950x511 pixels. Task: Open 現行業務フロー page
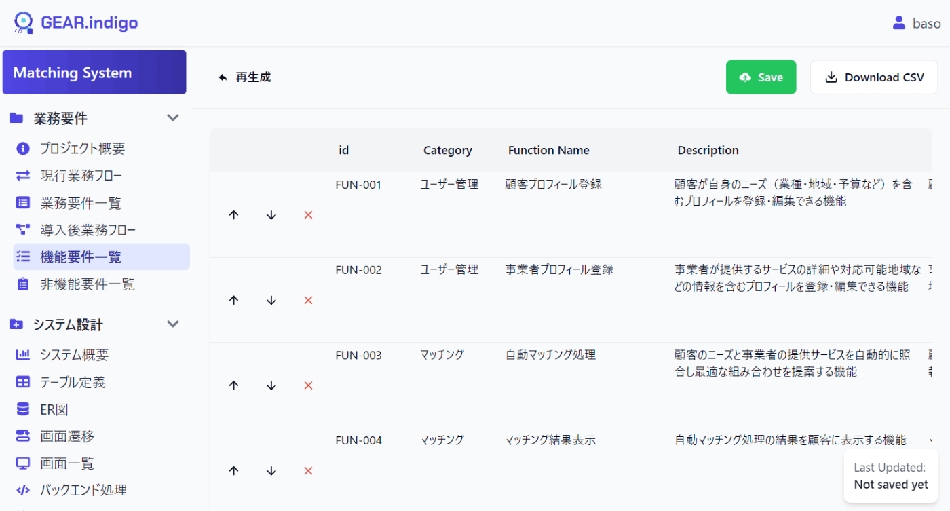[x=81, y=176]
